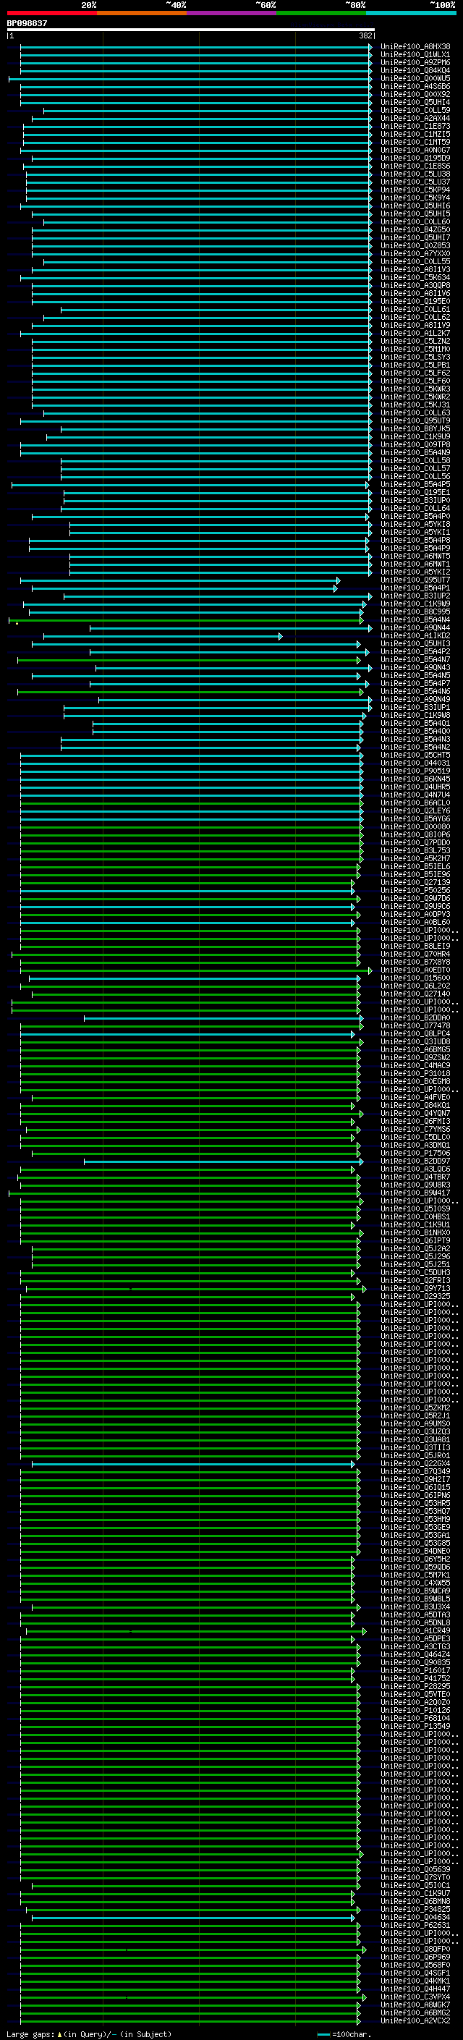Click the UniRef100_A1L2K7 label

415,334
